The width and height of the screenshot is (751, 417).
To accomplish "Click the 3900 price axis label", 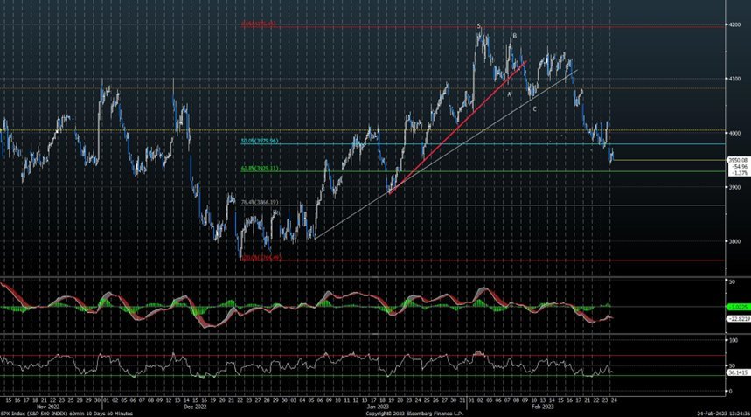I will [735, 187].
